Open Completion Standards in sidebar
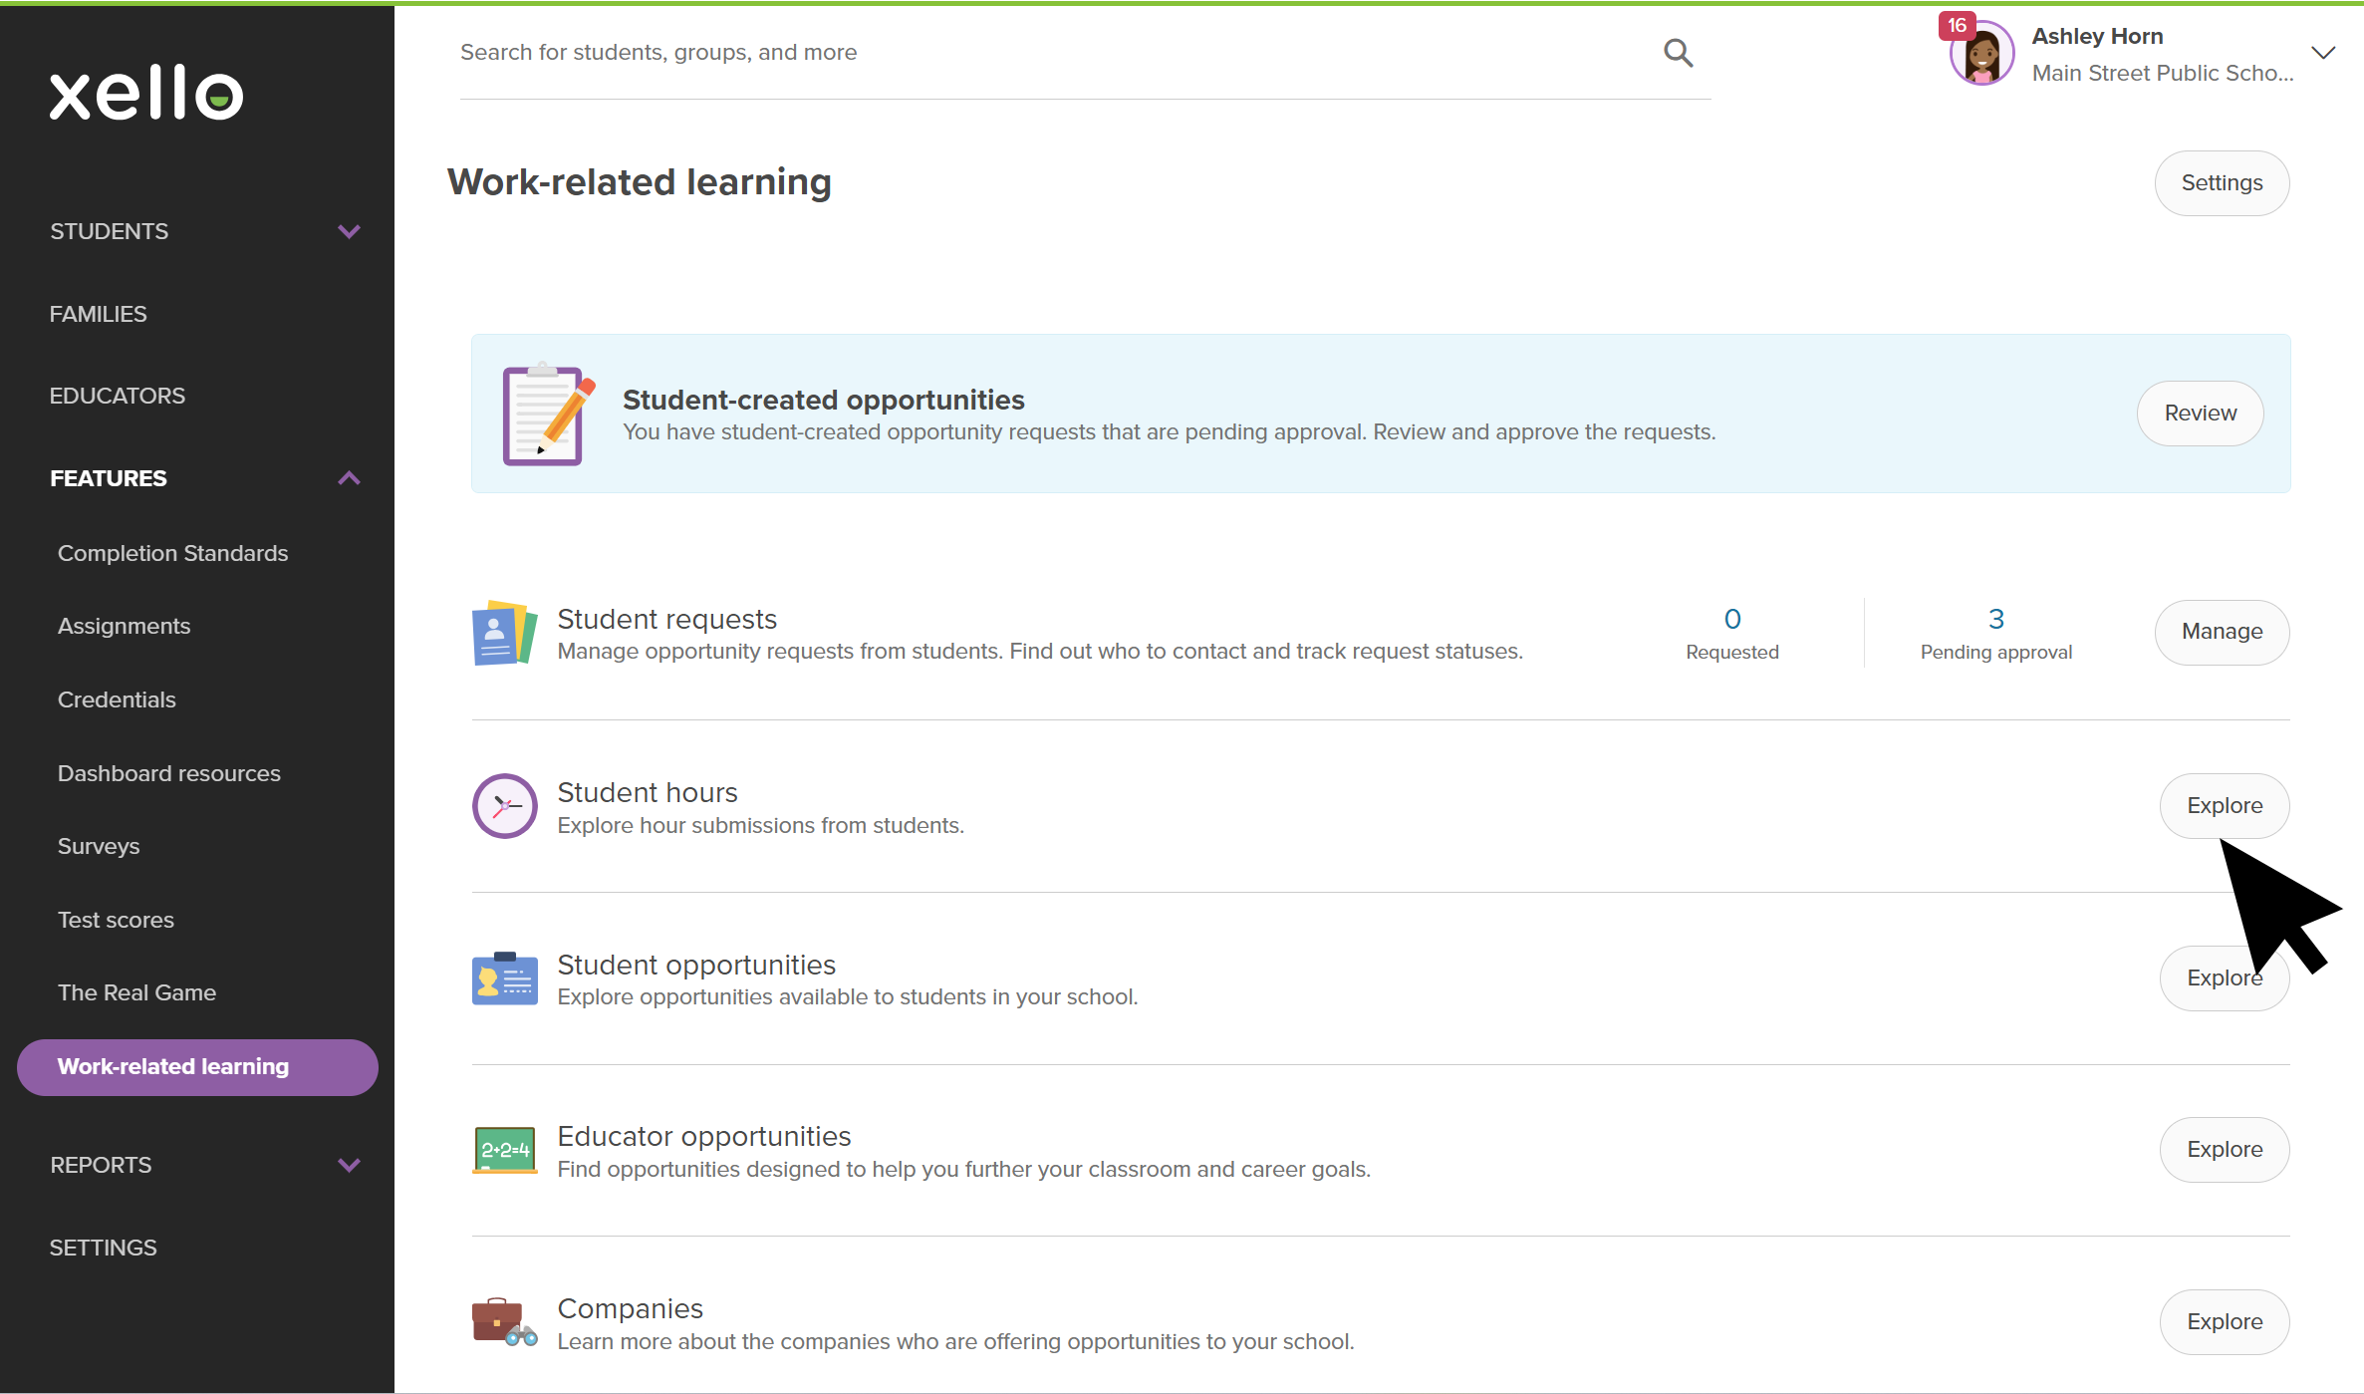Viewport: 2364px width, 1394px height. [x=172, y=553]
